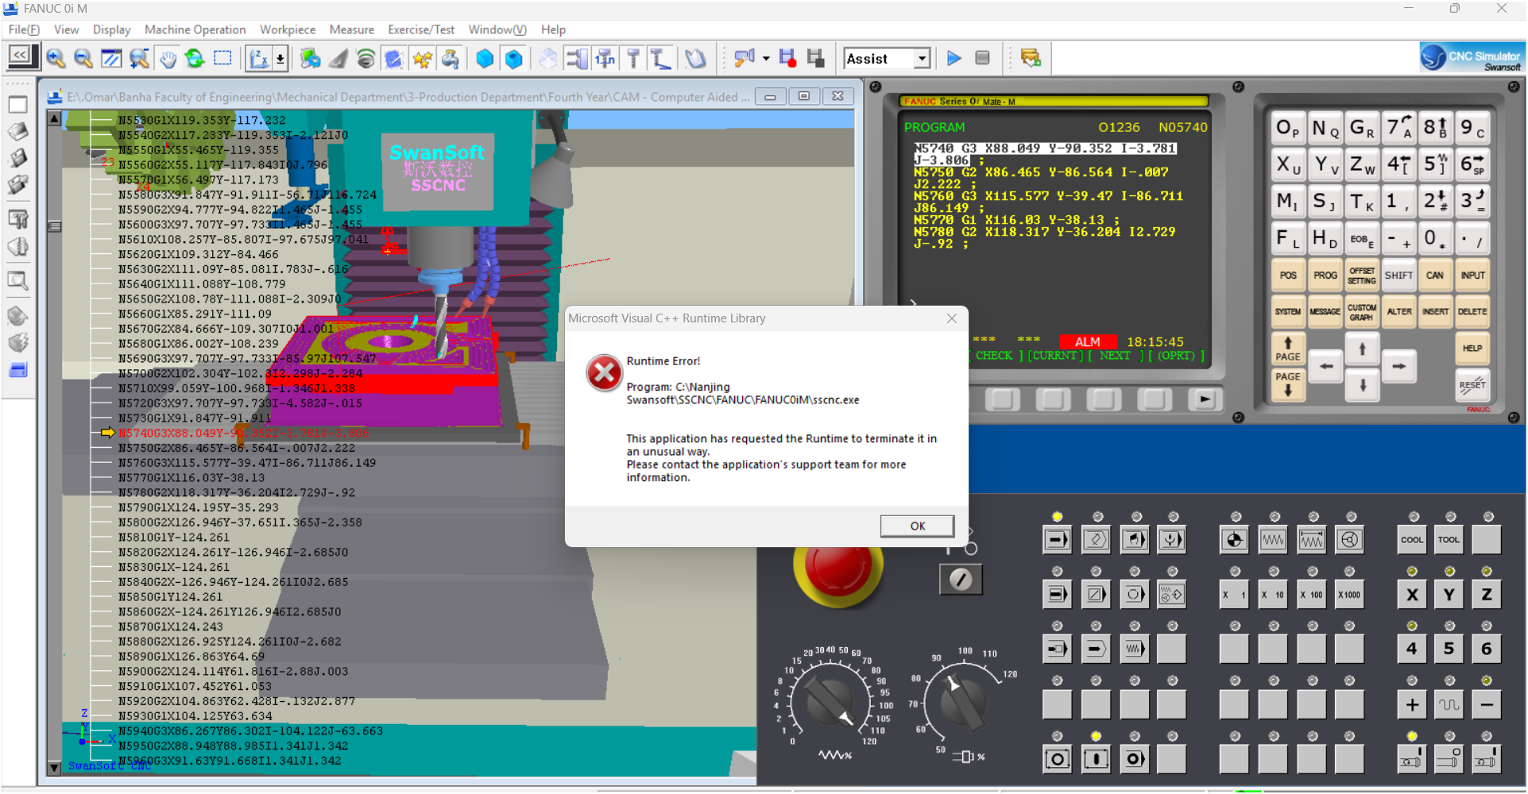This screenshot has height=794, width=1528.
Task: Click the jog minus direction button
Action: (x=1486, y=704)
